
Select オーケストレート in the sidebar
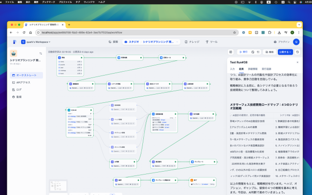[26, 75]
